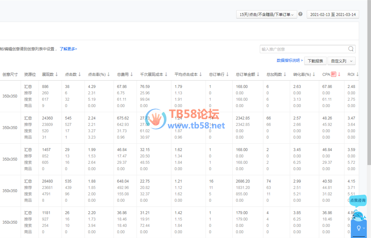The width and height of the screenshot is (371, 238).
Task: Select the 1457 展现数 cell
Action: point(46,150)
